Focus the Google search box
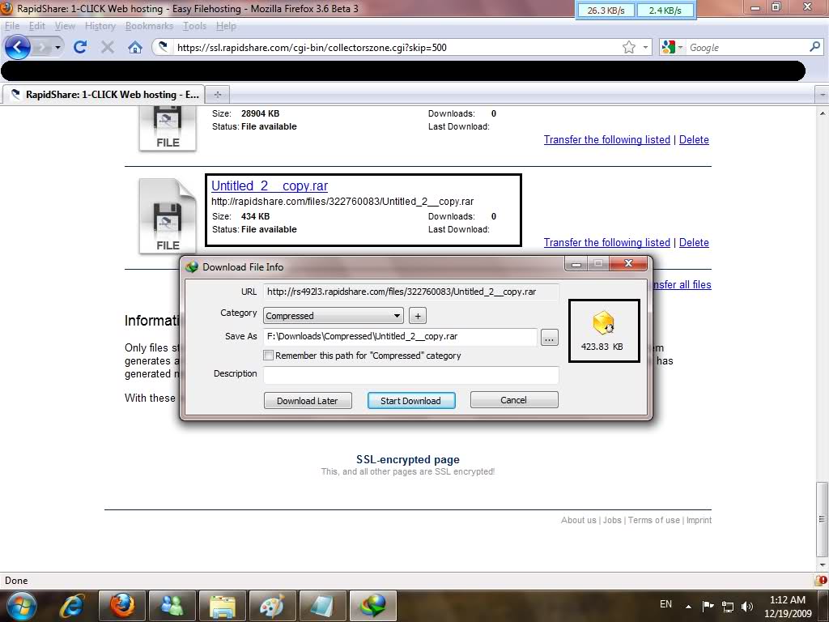The height and width of the screenshot is (622, 829). pos(746,48)
